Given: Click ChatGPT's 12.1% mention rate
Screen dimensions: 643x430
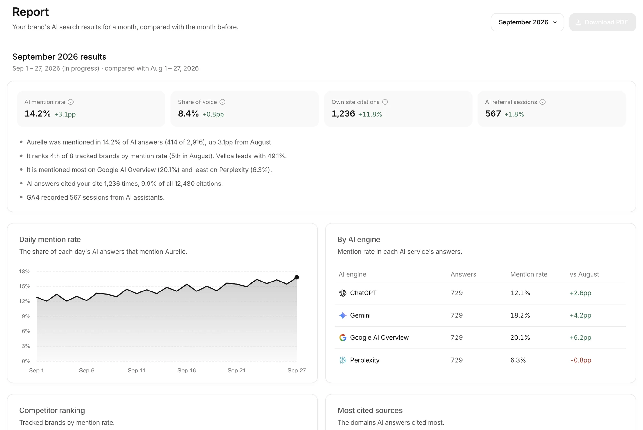Looking at the screenshot, I should tap(520, 293).
